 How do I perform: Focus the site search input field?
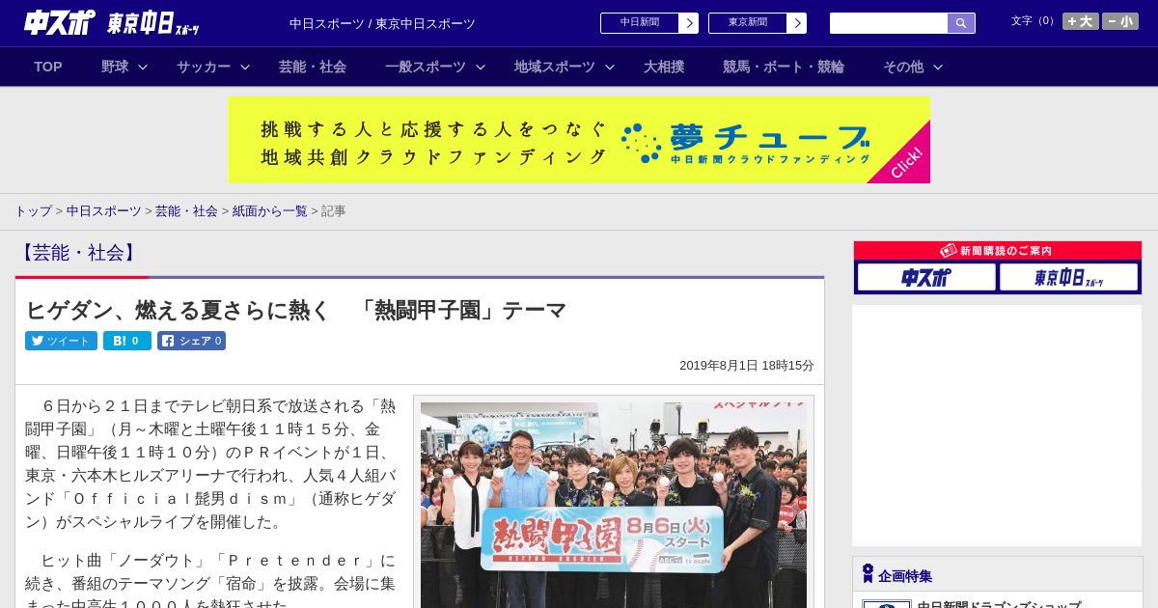(x=889, y=23)
